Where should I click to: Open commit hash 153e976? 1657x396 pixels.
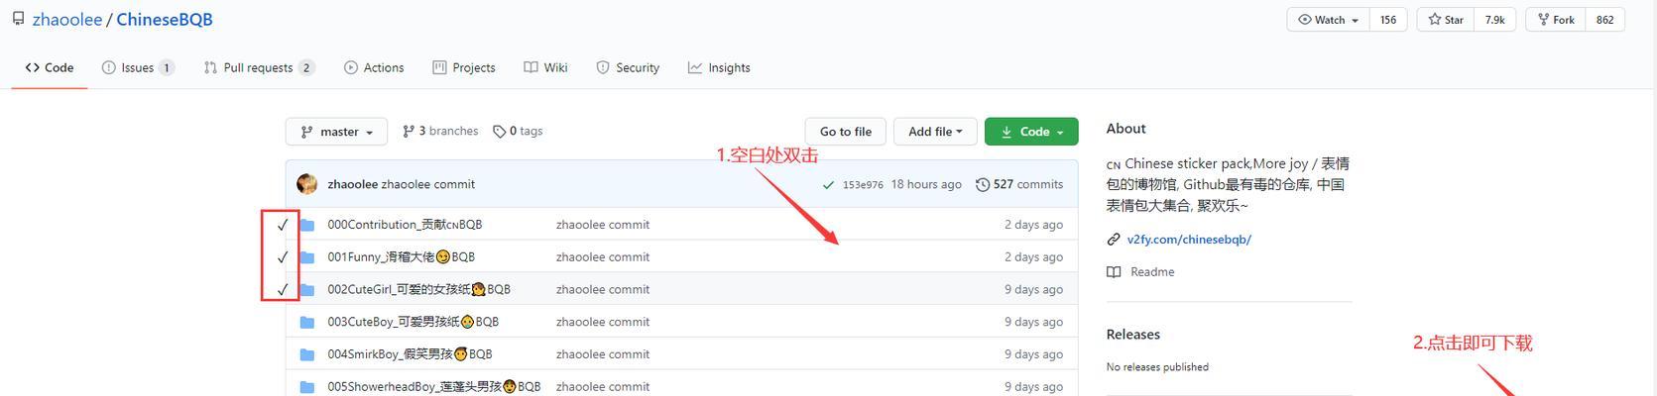(863, 185)
